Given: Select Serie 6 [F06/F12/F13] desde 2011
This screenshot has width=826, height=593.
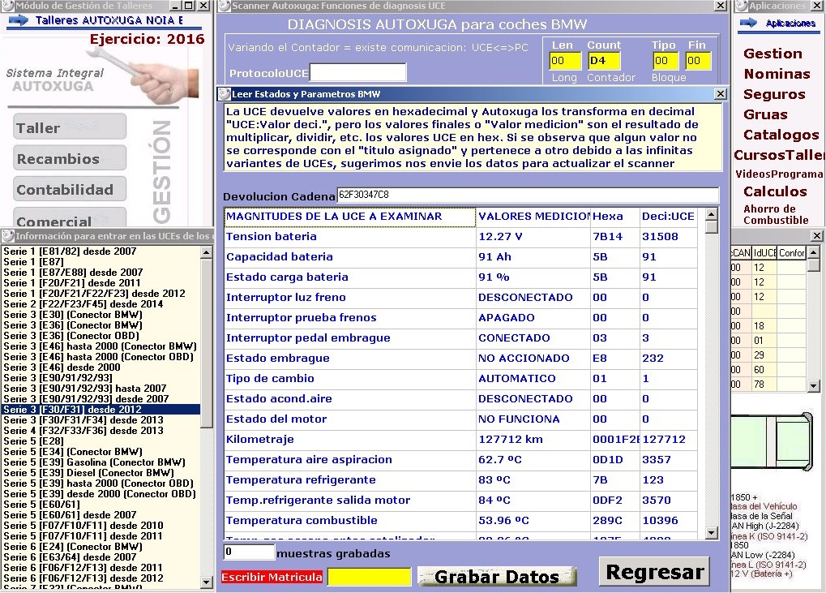Looking at the screenshot, I should click(x=101, y=568).
